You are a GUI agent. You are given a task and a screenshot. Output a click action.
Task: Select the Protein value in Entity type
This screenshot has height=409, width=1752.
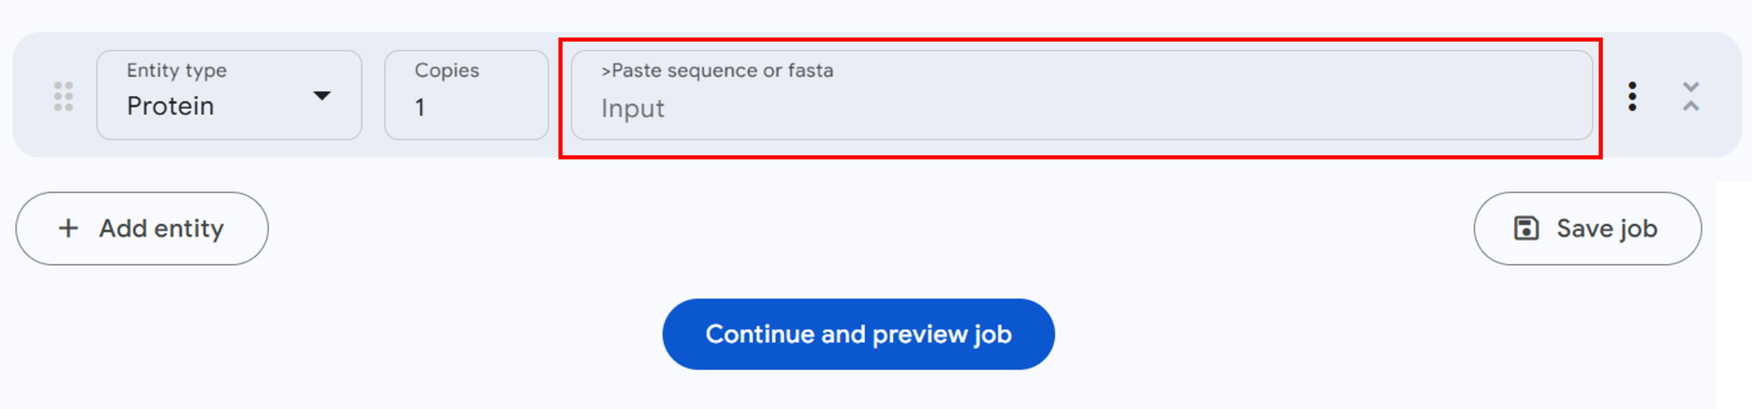170,107
